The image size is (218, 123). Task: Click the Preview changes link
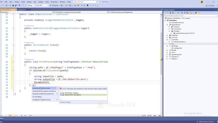(65, 102)
